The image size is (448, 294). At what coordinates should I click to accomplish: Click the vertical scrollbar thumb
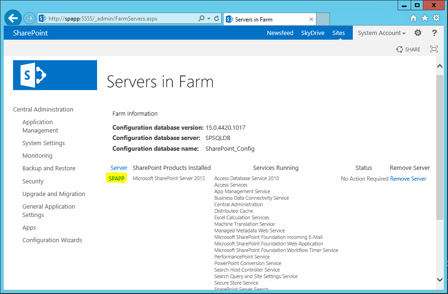(440, 147)
